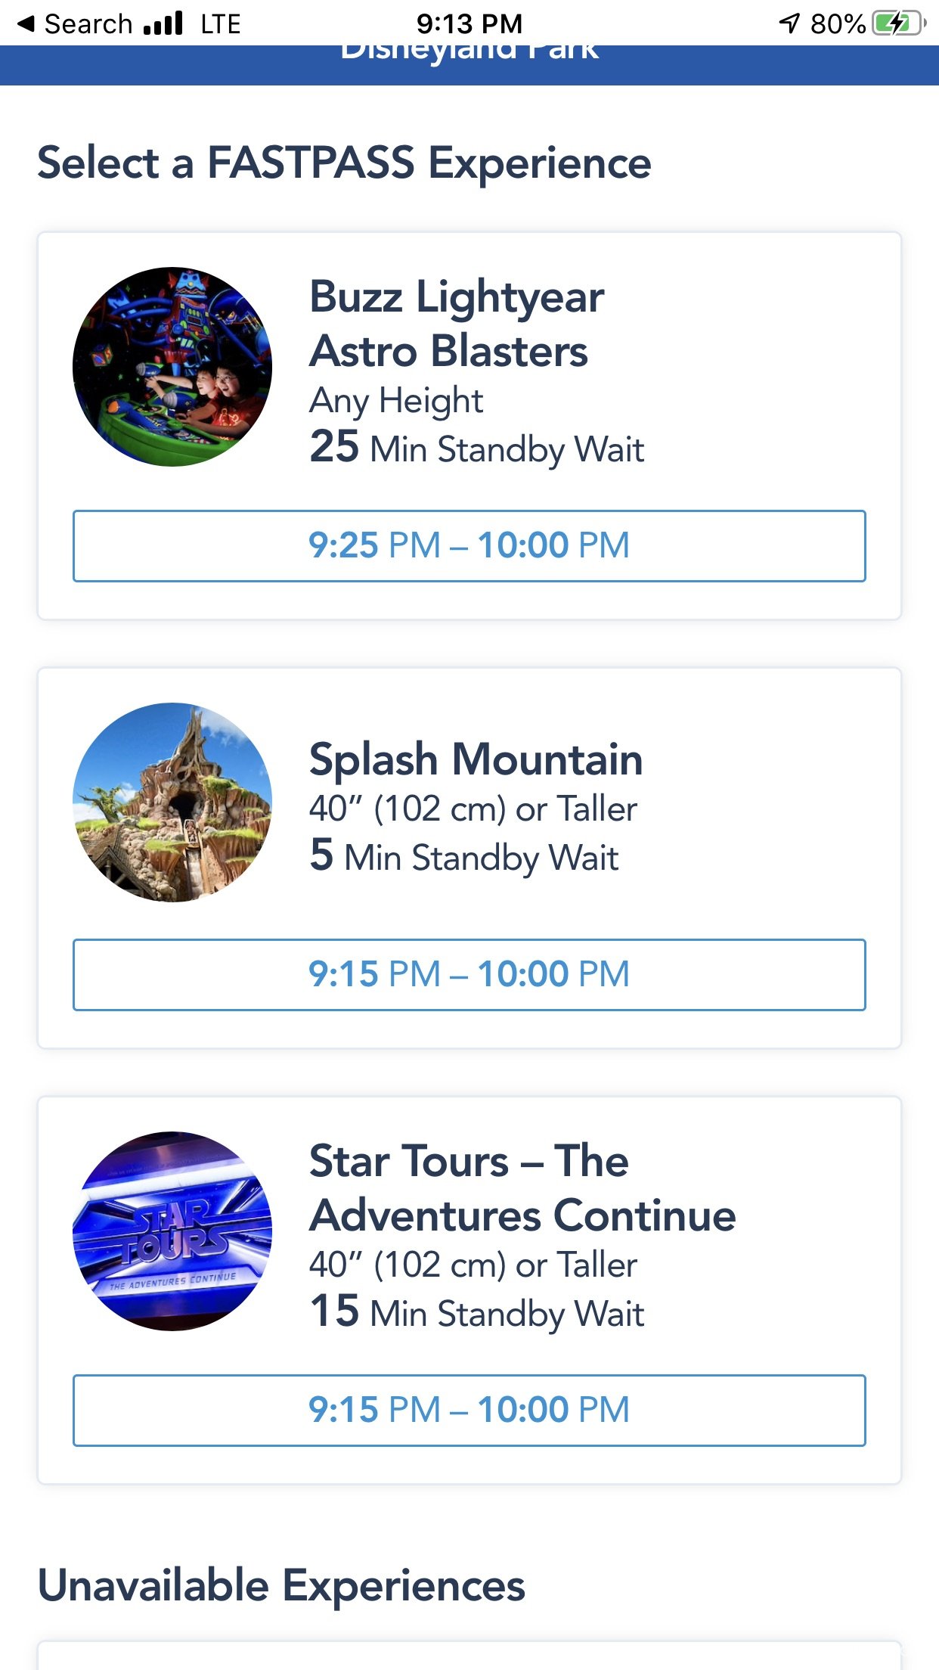This screenshot has height=1670, width=939.
Task: Select the 9:25 PM – 10:00 PM FASTPASS time
Action: click(x=469, y=546)
